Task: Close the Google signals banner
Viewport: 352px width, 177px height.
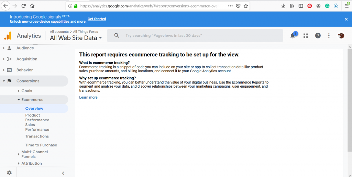Action: [346, 19]
